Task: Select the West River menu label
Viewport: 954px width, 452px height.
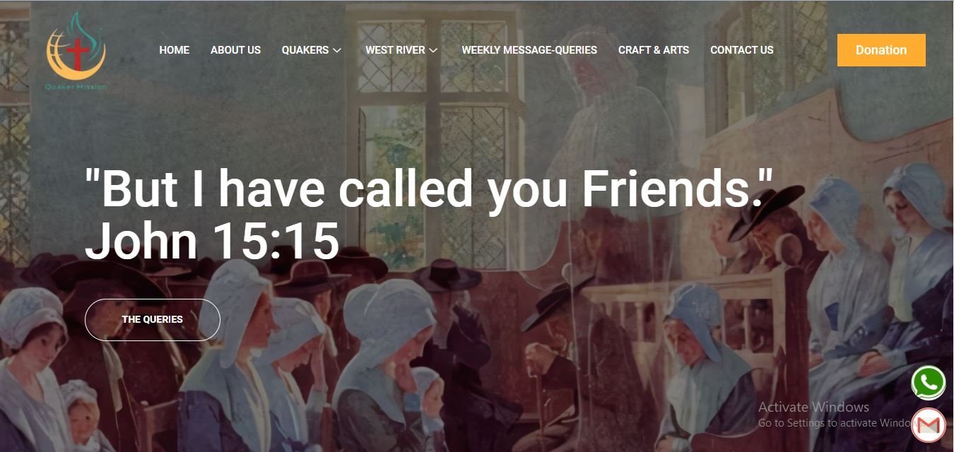Action: click(x=395, y=50)
